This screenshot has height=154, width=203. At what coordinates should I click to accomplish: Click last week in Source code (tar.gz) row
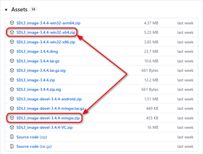tap(185, 147)
